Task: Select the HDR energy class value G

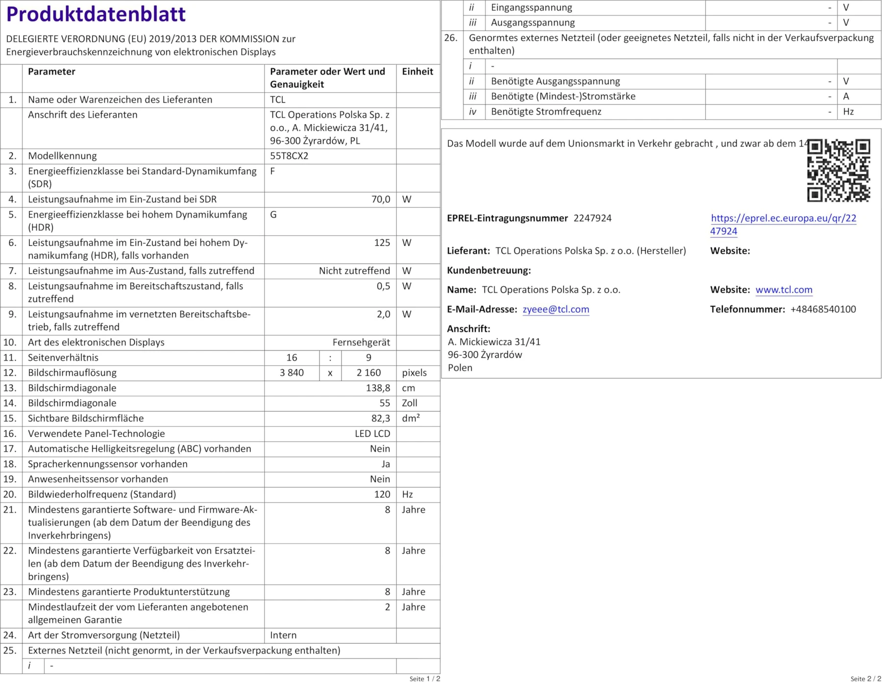Action: click(x=273, y=215)
